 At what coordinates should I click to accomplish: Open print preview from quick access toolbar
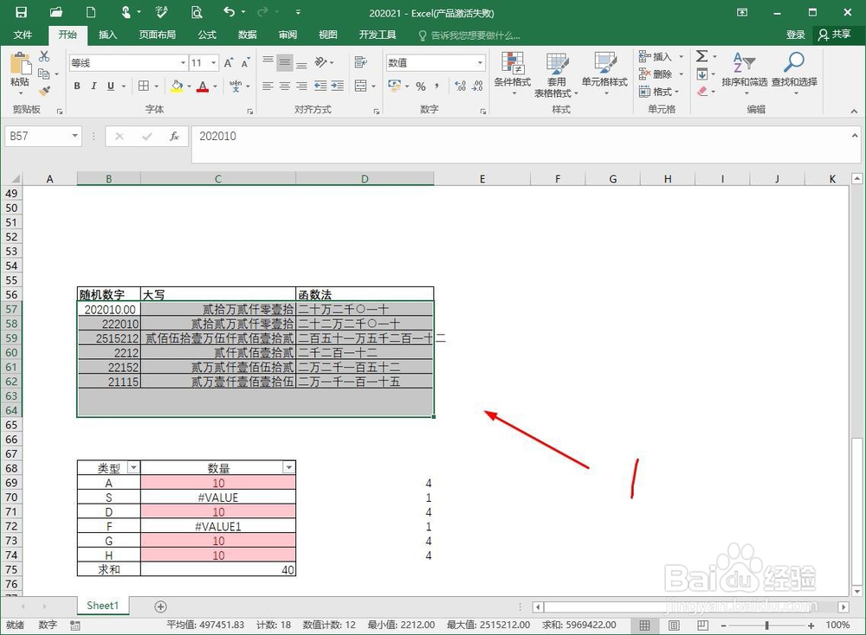click(x=196, y=12)
